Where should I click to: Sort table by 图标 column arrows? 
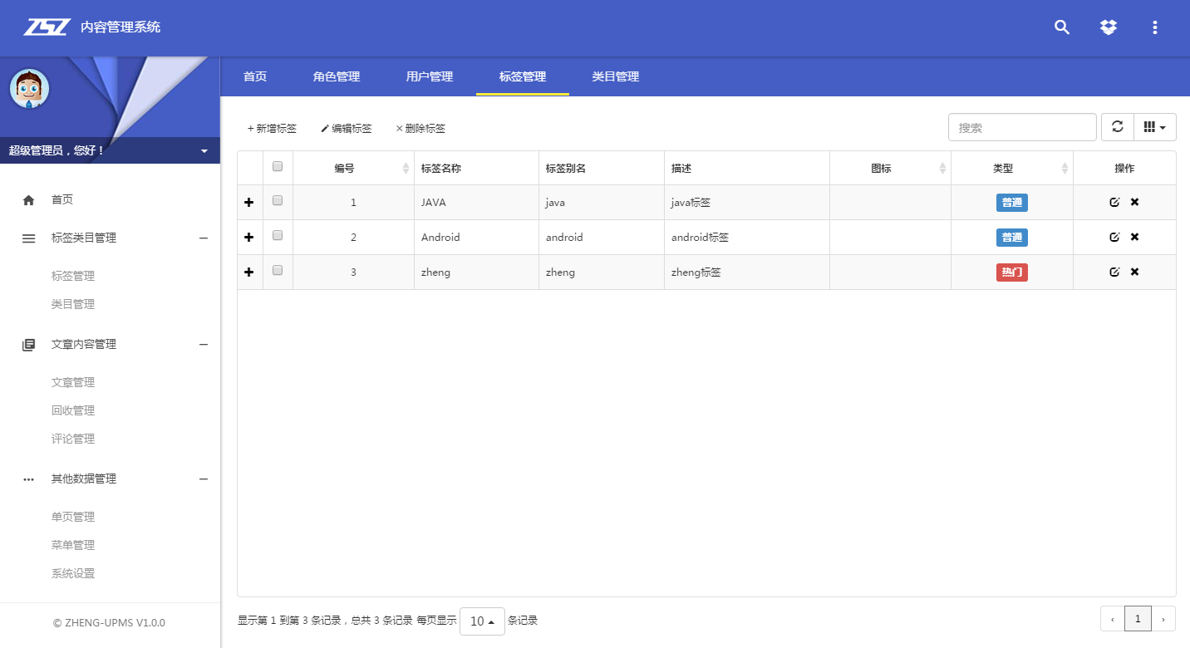942,168
